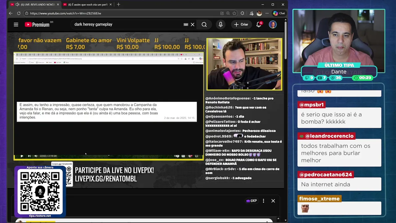Click fimose_xtreme username in overlay chat
Viewport: 396px width, 223px height.
[x=319, y=199]
